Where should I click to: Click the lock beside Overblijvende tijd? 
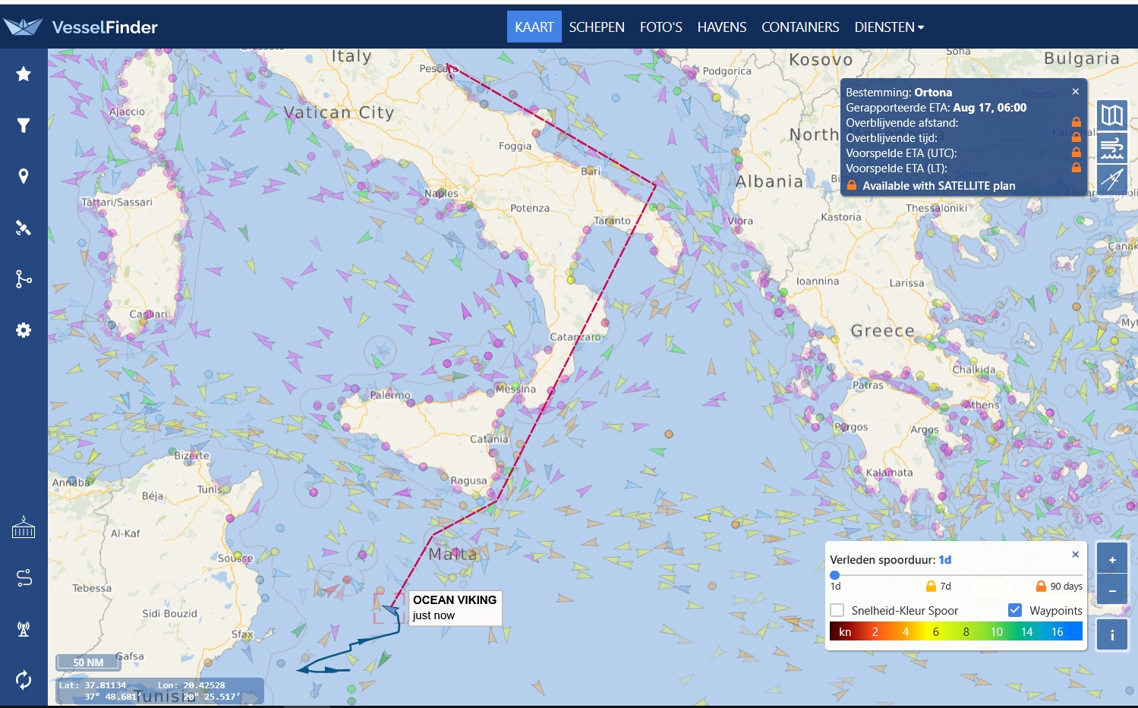click(1076, 137)
